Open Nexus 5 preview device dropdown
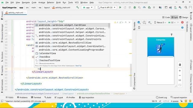193x108 pixels. [160, 22]
